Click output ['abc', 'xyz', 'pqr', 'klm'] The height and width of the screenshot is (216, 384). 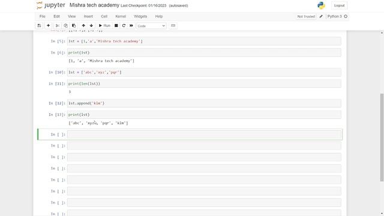98,123
